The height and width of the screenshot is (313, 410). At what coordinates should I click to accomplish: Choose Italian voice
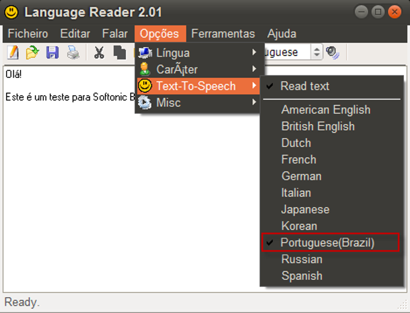click(332, 193)
